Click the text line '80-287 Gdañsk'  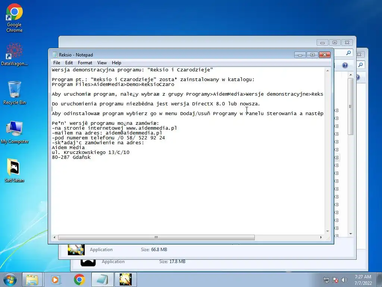click(71, 157)
